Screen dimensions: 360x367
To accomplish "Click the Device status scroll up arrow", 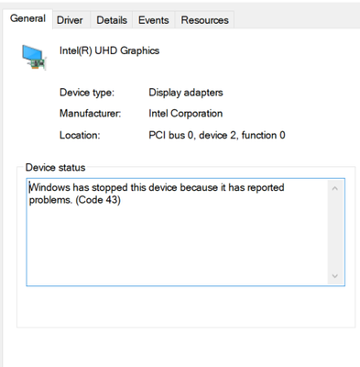I will [335, 188].
